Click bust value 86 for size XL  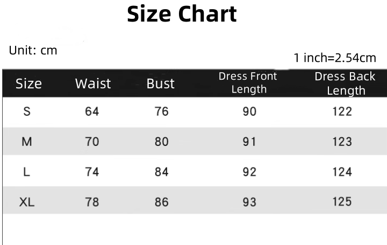pyautogui.click(x=161, y=202)
